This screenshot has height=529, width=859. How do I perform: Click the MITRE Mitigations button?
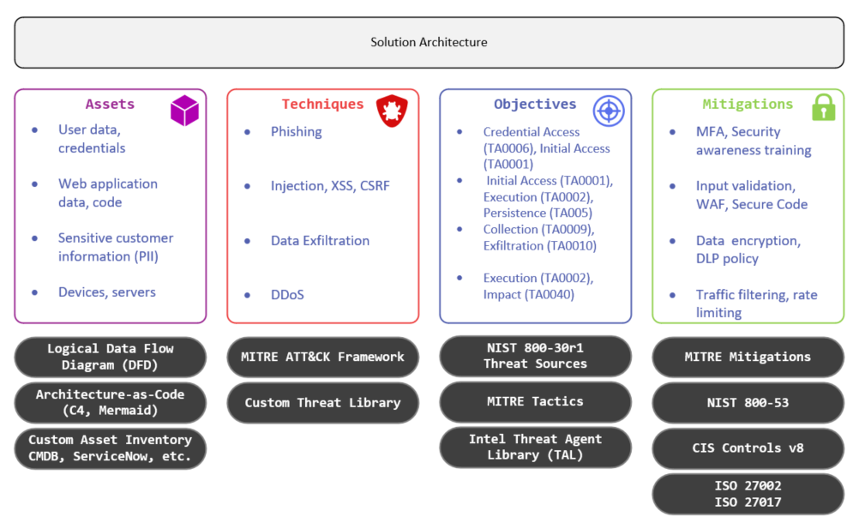pyautogui.click(x=747, y=357)
